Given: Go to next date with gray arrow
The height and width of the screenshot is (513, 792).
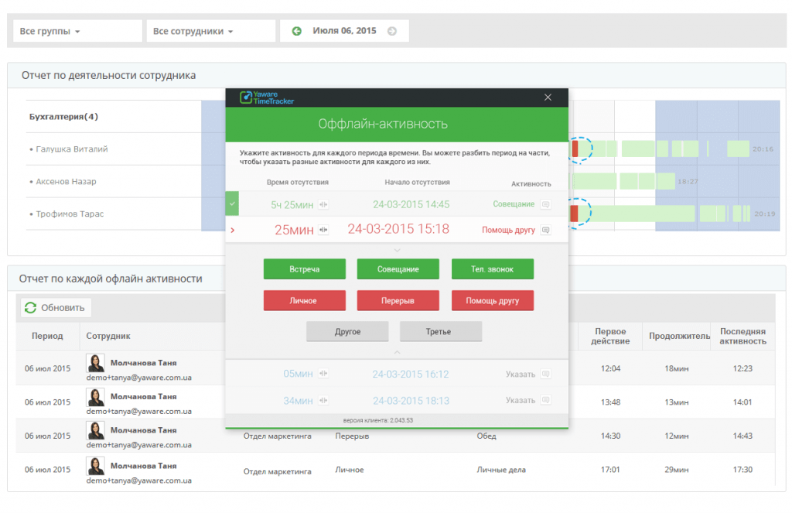Looking at the screenshot, I should pos(392,31).
